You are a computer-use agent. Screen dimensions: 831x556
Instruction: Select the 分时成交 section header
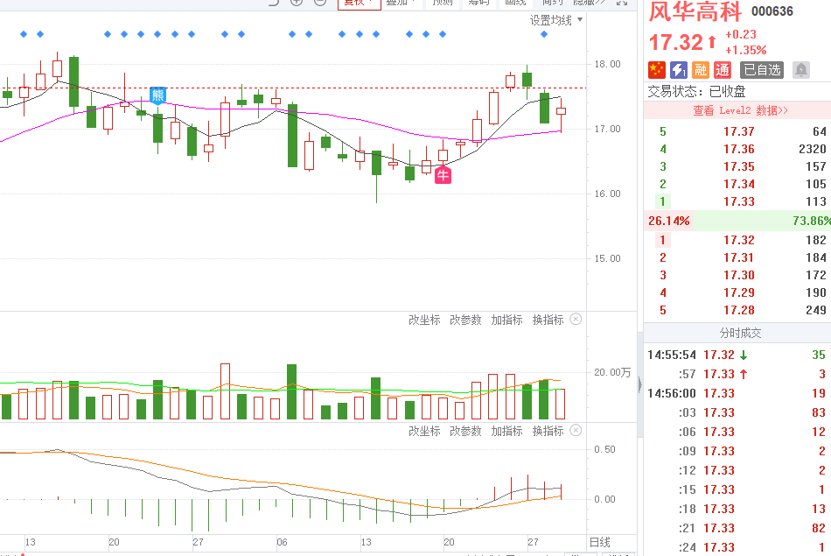740,333
